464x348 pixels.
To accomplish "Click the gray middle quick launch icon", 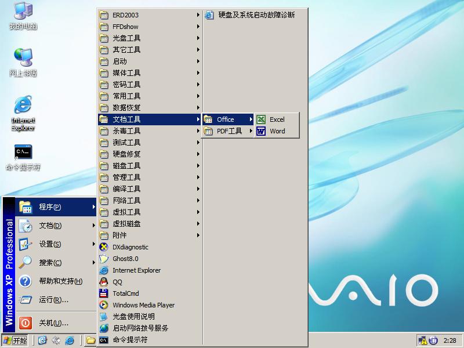I will pyautogui.click(x=56, y=340).
